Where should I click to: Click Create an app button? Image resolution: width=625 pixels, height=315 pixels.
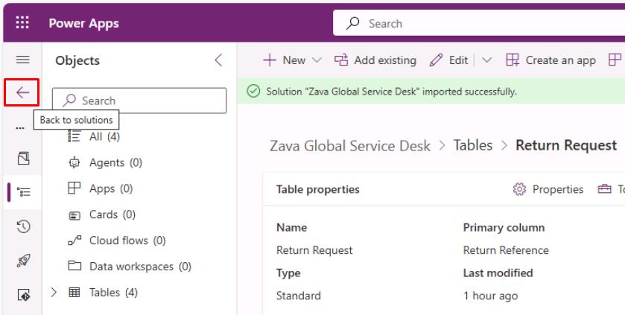[x=551, y=60]
